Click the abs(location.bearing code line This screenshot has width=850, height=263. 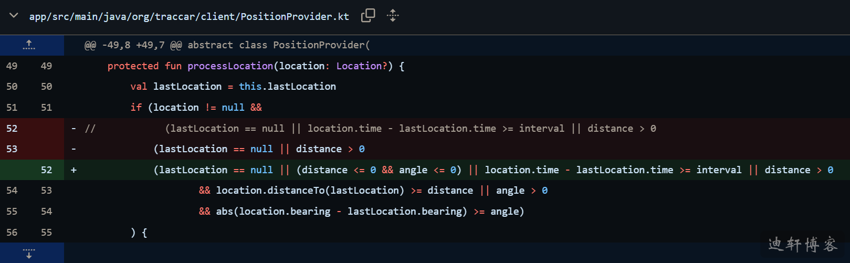click(x=361, y=212)
